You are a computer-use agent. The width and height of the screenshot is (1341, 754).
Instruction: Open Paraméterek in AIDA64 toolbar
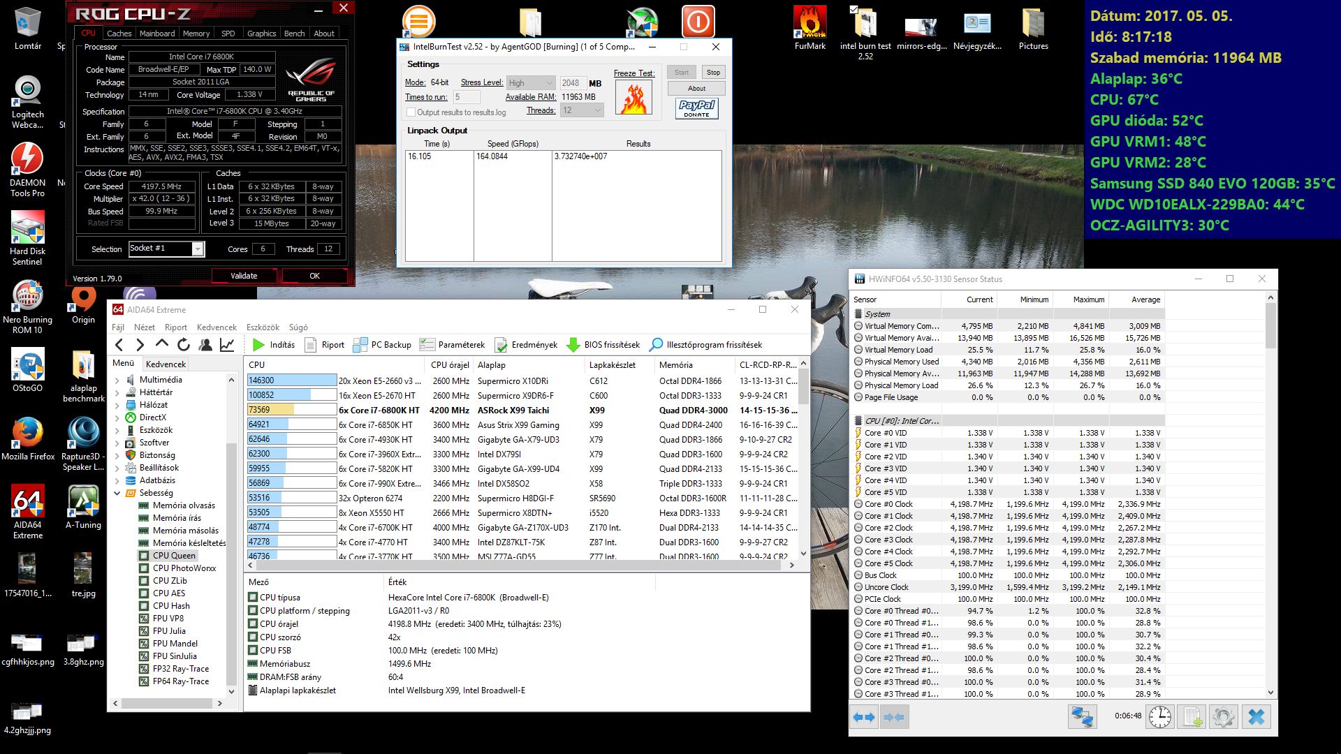452,344
